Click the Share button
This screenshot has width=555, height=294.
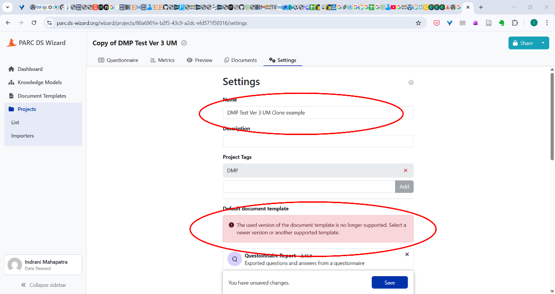522,43
